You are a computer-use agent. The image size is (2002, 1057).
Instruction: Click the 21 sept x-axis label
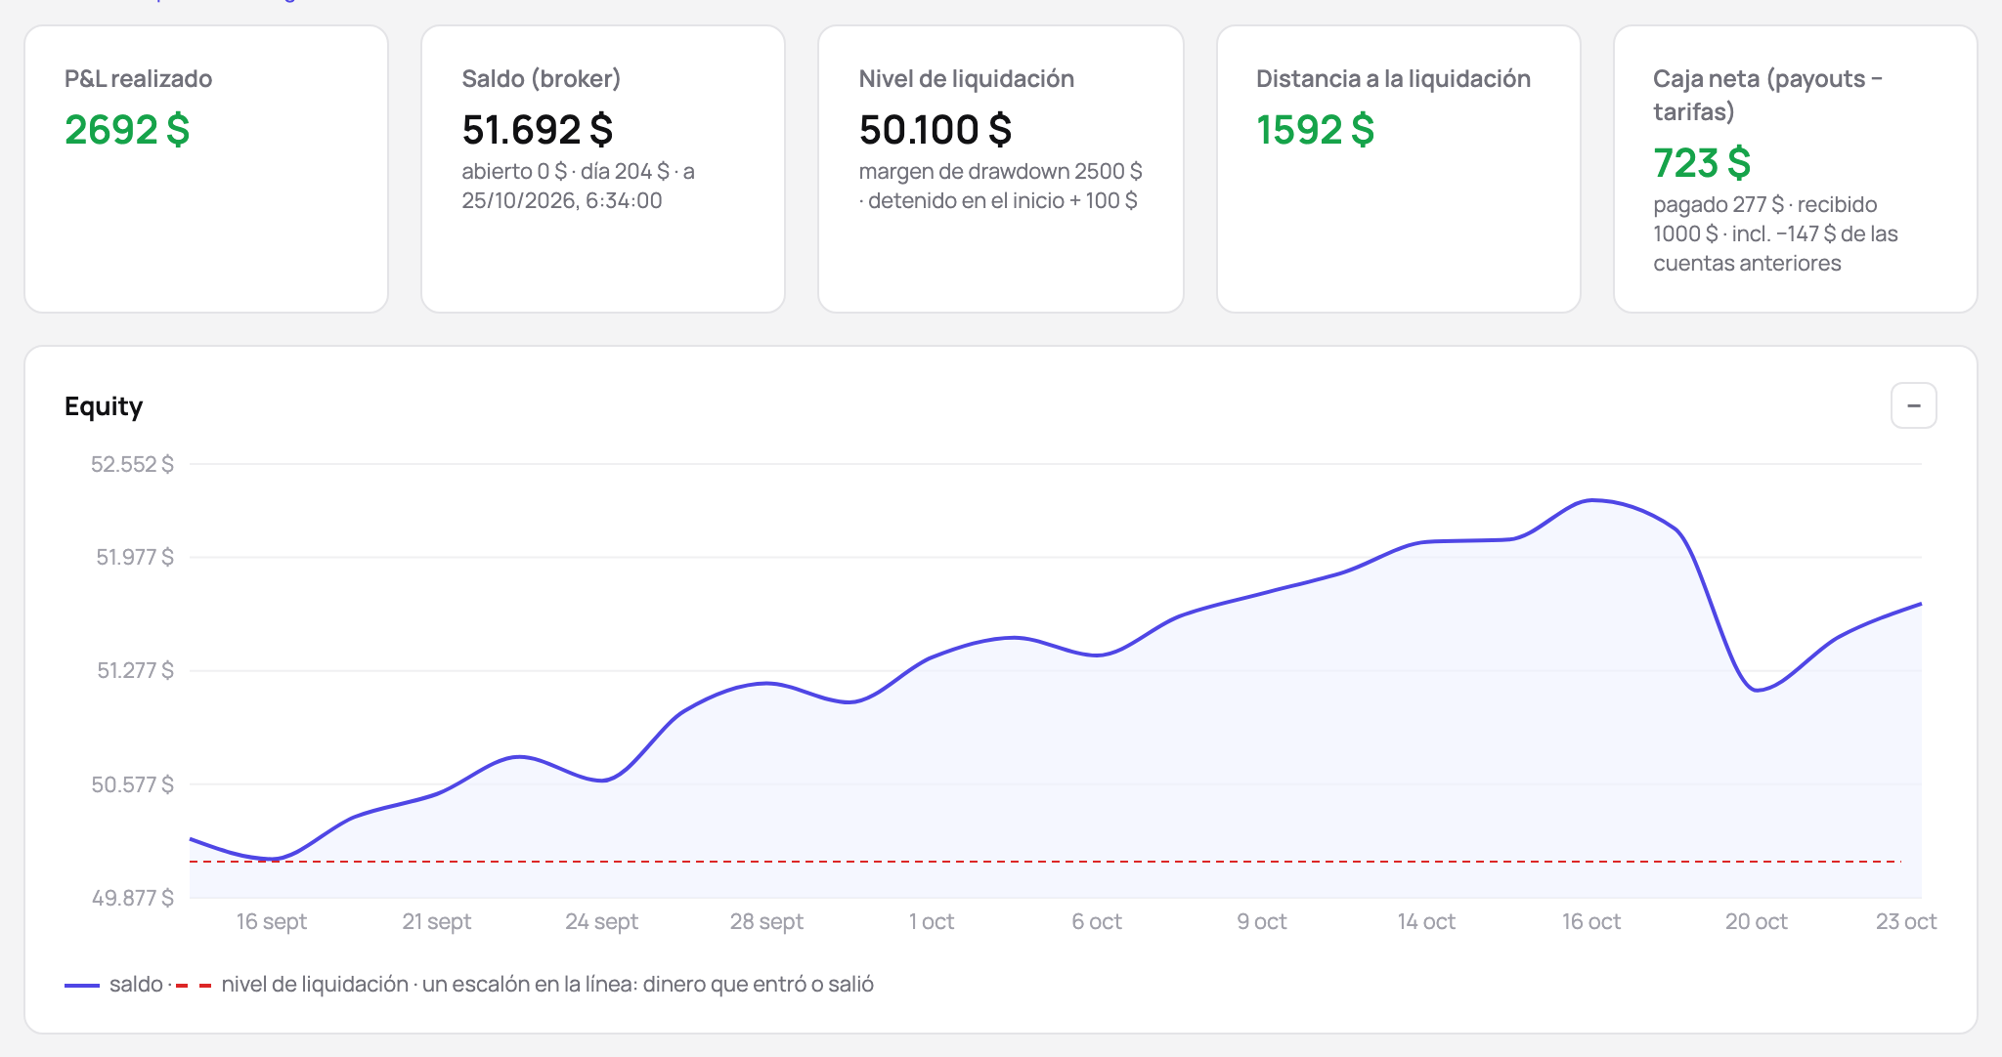(437, 921)
